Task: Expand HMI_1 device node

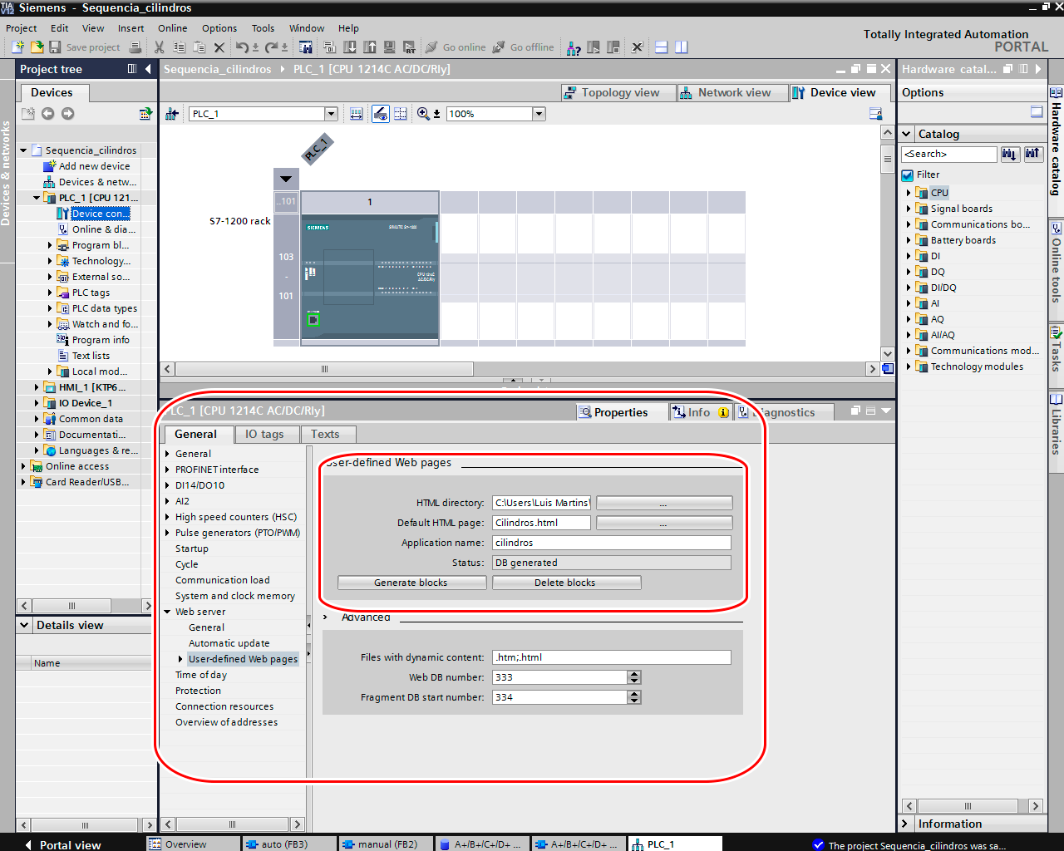Action: [x=37, y=387]
